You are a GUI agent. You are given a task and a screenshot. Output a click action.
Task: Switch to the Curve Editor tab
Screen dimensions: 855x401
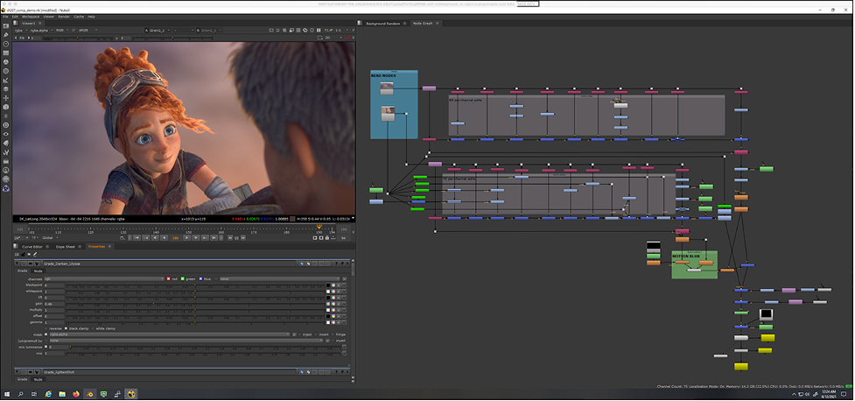point(32,247)
